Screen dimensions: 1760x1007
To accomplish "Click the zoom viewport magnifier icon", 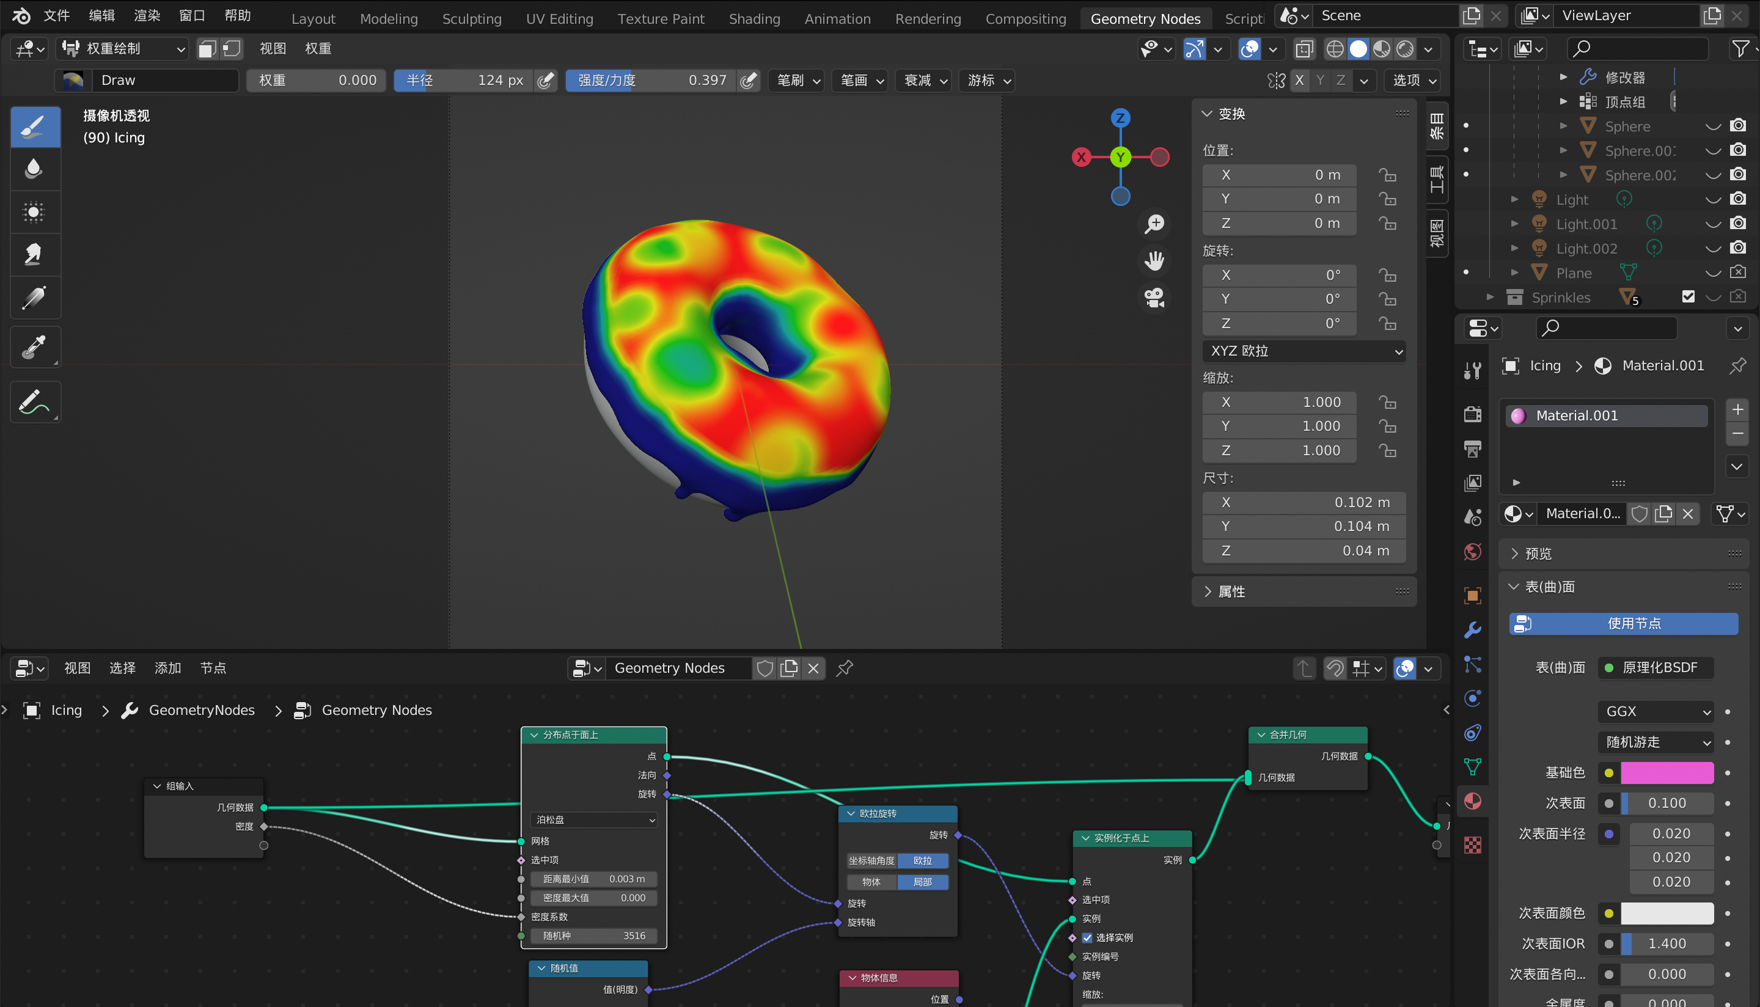I will pos(1154,224).
